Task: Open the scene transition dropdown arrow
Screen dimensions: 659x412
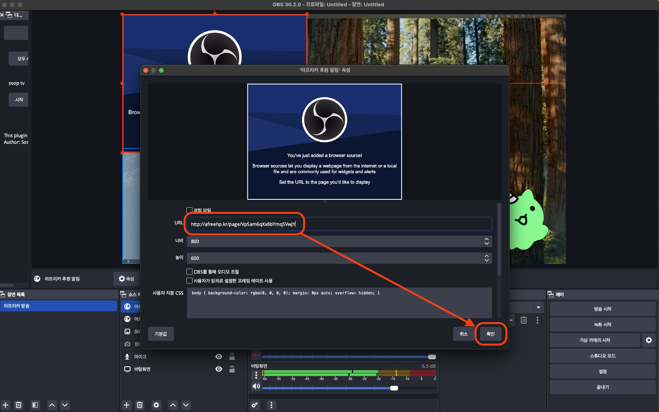Action: [538, 307]
